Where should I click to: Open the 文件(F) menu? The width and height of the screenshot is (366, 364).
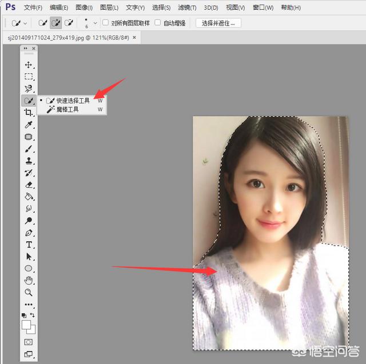[33, 7]
